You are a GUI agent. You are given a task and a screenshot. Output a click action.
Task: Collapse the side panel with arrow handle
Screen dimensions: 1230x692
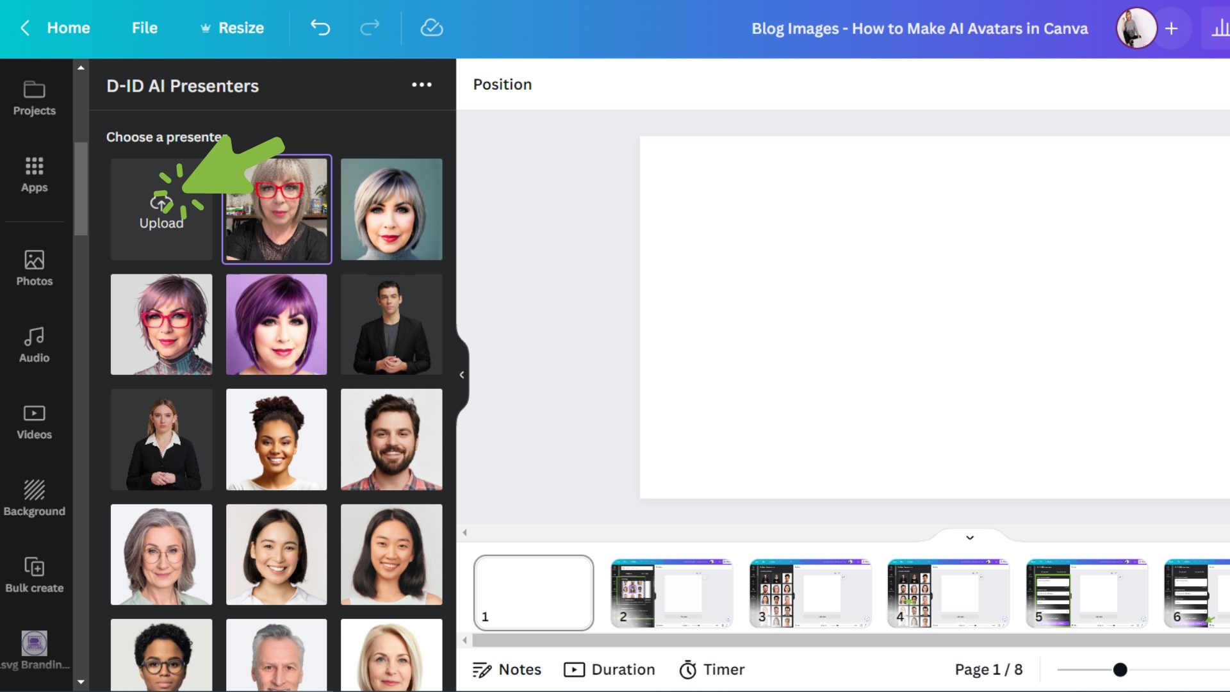tap(462, 375)
